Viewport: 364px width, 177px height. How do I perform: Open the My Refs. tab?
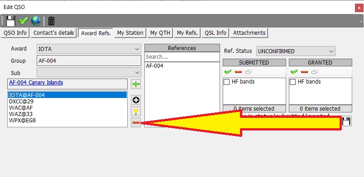point(187,33)
